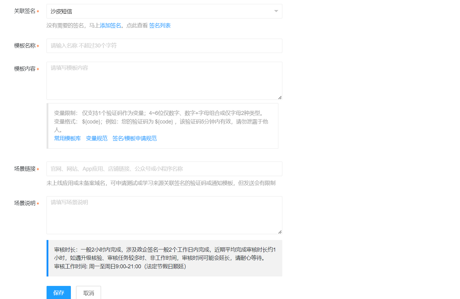Click into the 模板内容 text area
This screenshot has height=299, width=460.
tap(164, 81)
